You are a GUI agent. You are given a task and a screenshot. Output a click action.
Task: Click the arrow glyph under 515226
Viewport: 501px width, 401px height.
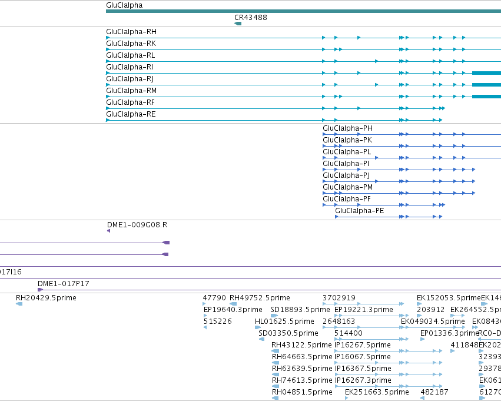coord(205,327)
